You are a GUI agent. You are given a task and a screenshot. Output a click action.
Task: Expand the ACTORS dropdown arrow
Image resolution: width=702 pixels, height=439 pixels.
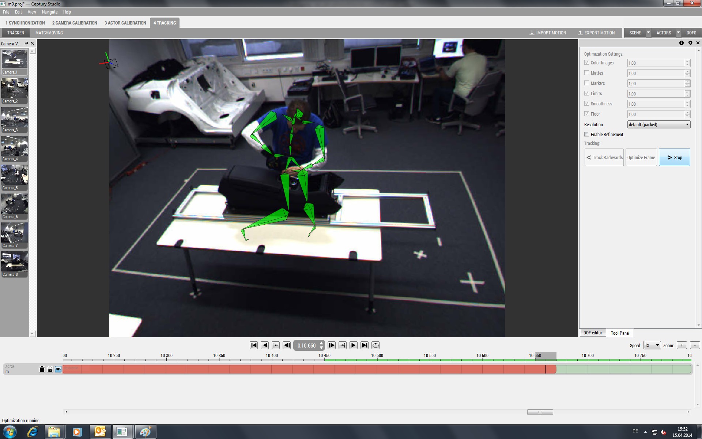678,33
